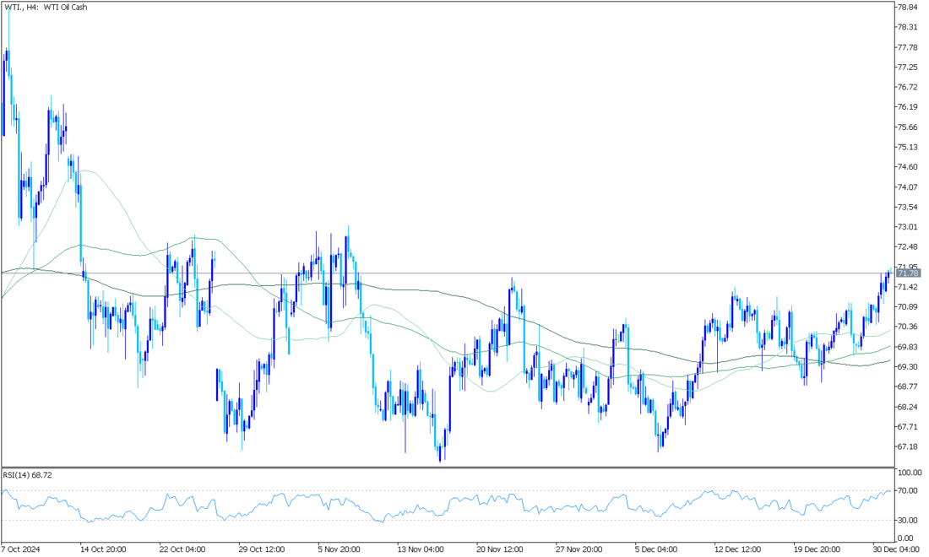Click the 72.48 price axis label
Image resolution: width=929 pixels, height=557 pixels.
(908, 246)
